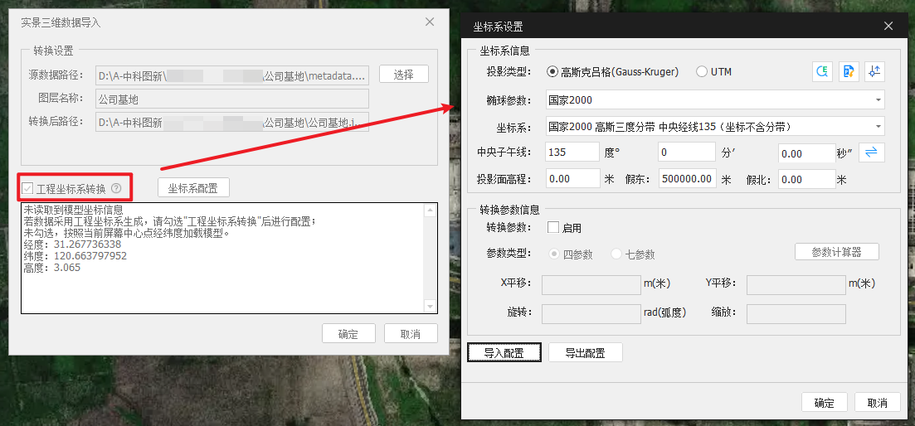Image resolution: width=915 pixels, height=426 pixels.
Task: Enable the 转换参数 启用 checkbox
Action: tap(553, 228)
